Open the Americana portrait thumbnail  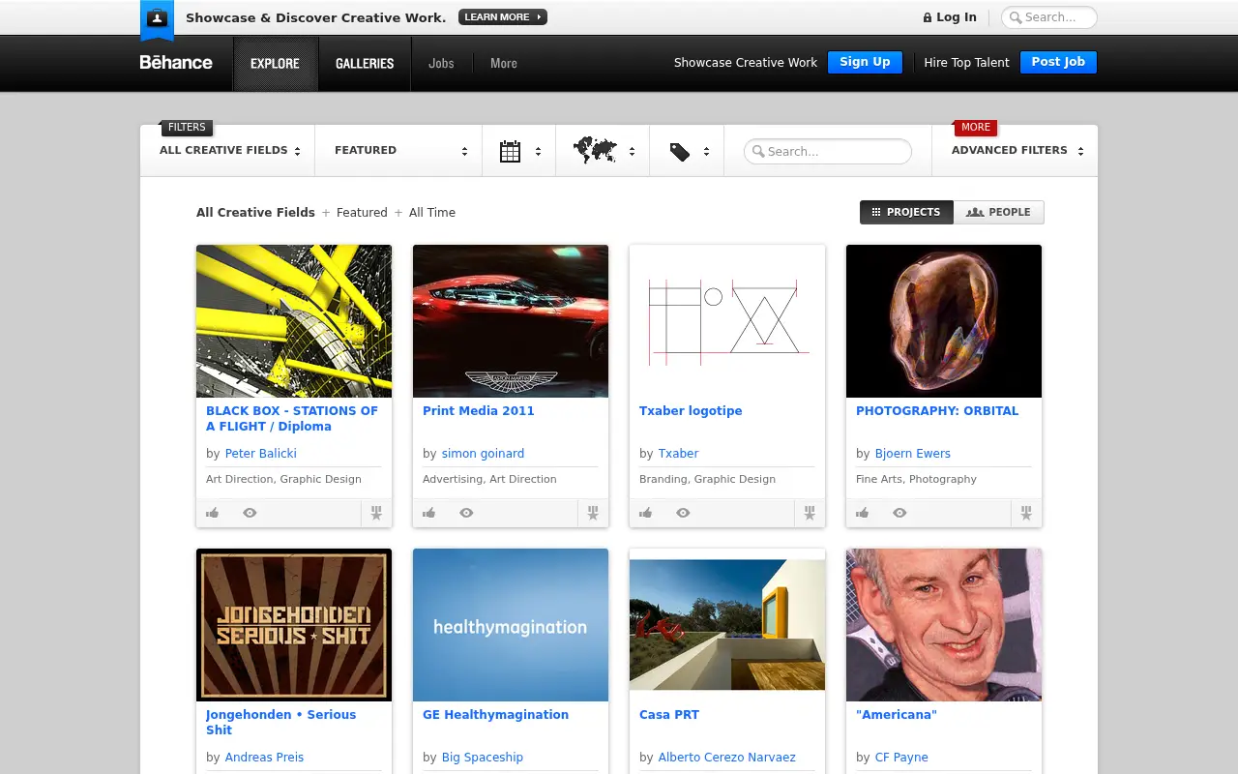pos(944,625)
